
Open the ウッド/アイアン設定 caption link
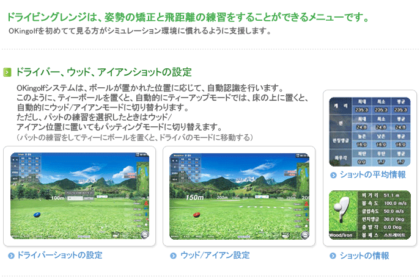[215, 255]
